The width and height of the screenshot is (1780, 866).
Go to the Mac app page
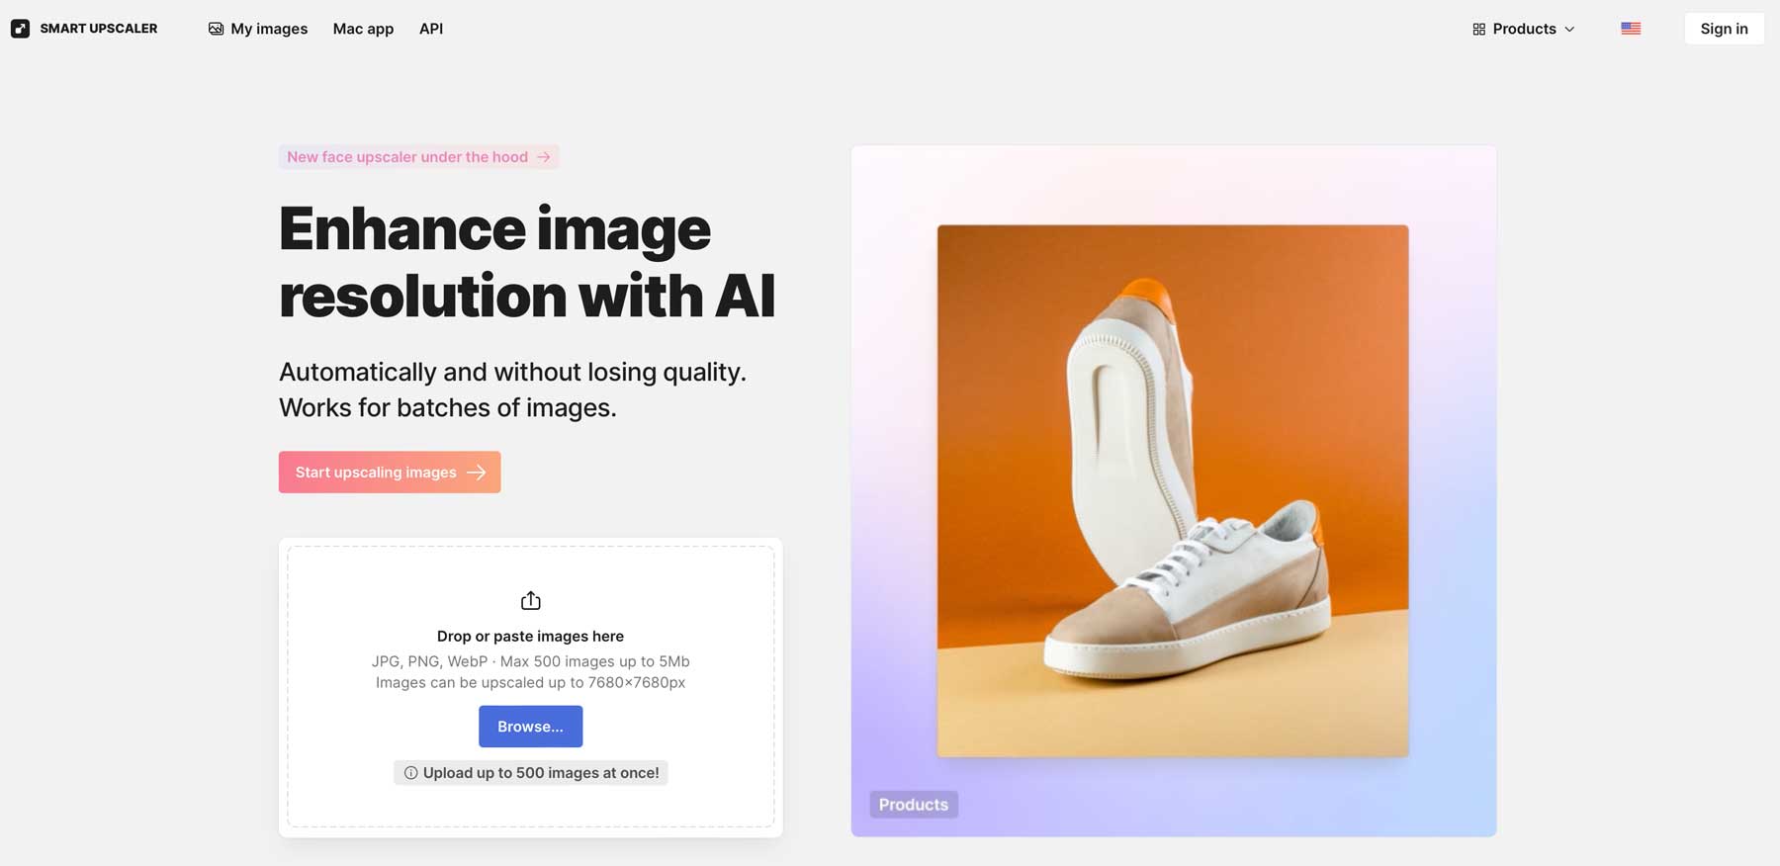tap(363, 29)
